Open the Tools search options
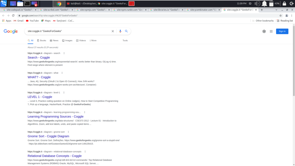Screen dimensions: 295x166 [x=125, y=41]
